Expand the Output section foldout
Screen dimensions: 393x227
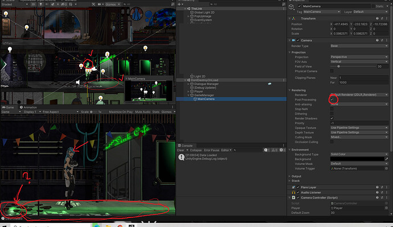click(289, 176)
